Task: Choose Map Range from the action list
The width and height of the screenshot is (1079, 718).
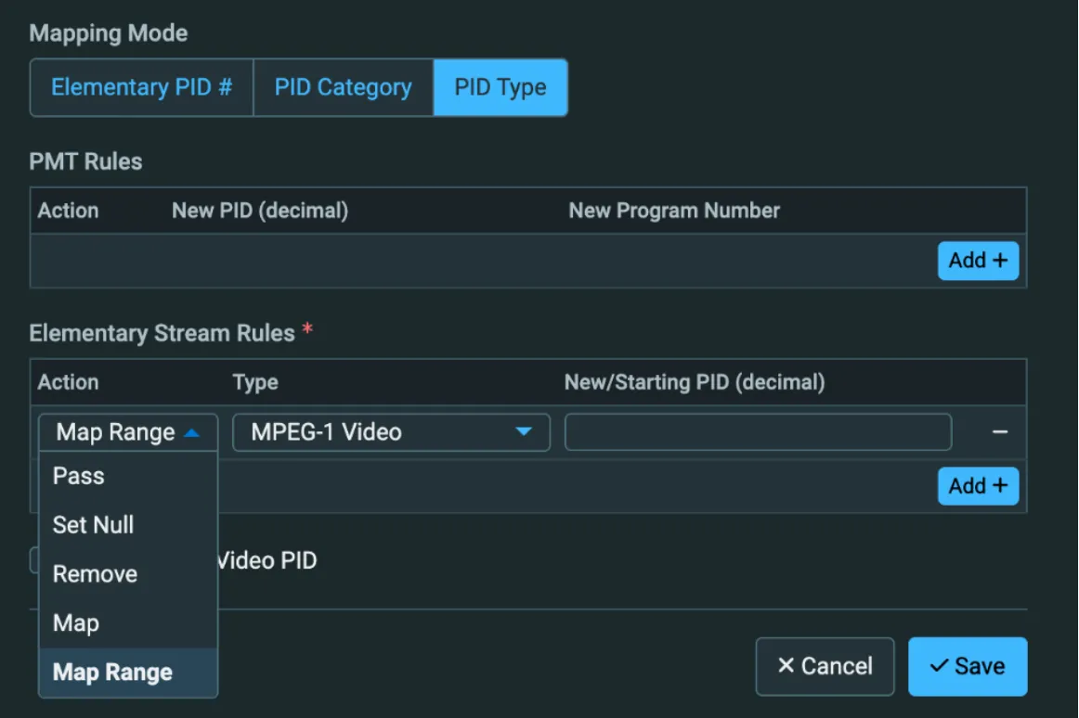Action: 128,672
